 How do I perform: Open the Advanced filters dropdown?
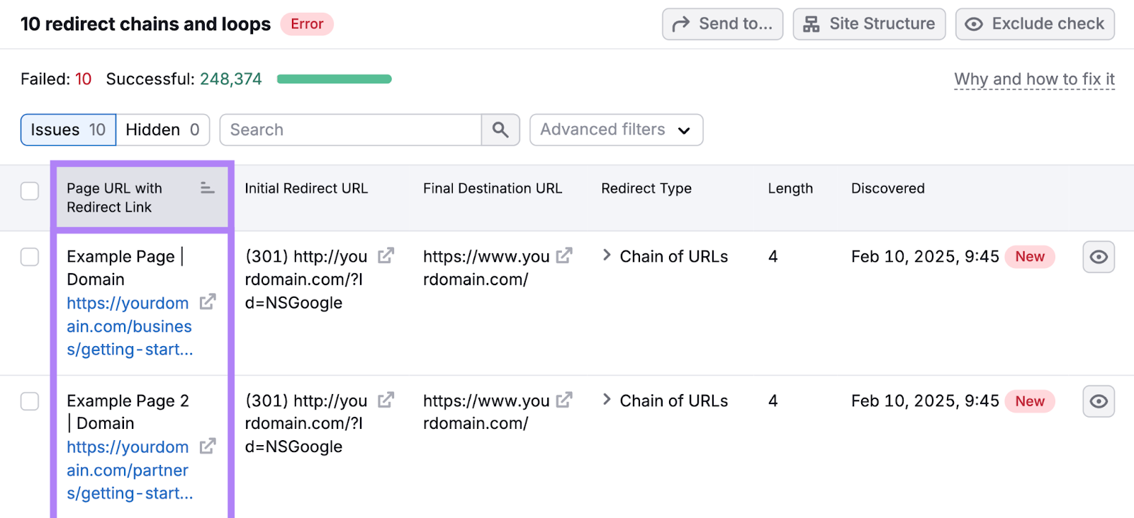(616, 130)
